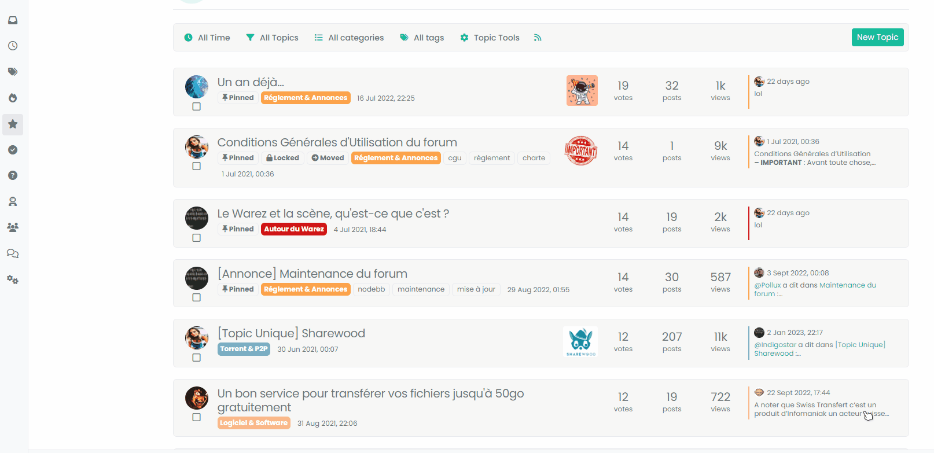Expand the All Time filter dropdown
This screenshot has width=934, height=453.
tap(207, 38)
